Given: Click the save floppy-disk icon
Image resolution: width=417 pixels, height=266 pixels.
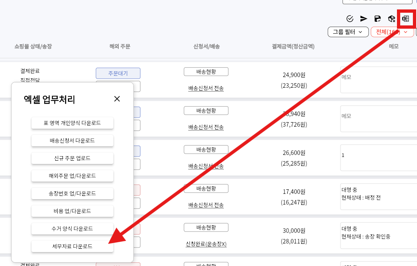Looking at the screenshot, I should pos(377,18).
